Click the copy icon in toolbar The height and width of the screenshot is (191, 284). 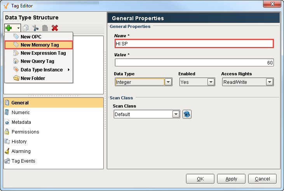tap(26, 28)
